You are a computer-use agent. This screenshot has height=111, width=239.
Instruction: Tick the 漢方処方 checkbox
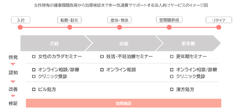171,90
